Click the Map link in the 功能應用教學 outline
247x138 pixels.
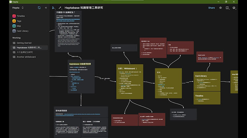coord(74,90)
